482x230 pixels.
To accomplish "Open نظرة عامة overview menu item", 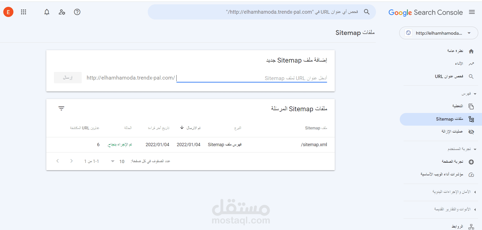I will (x=455, y=51).
